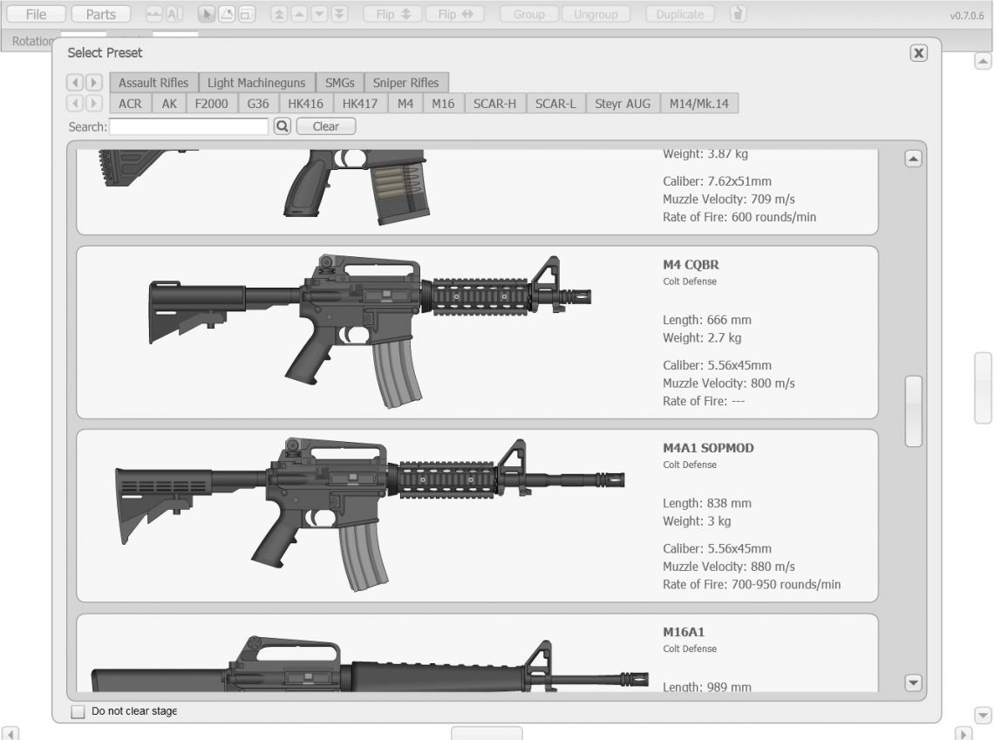
Task: Click the window-frame tool icon in toolbar
Action: point(248,14)
